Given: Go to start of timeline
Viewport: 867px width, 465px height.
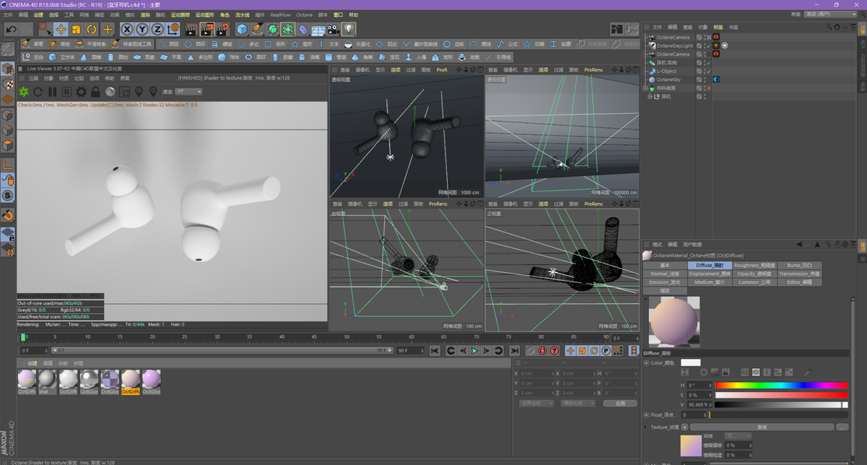Looking at the screenshot, I should 435,350.
